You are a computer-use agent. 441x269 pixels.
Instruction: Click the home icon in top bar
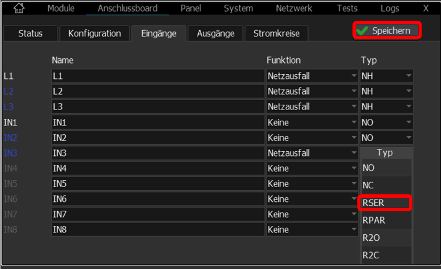pos(19,8)
